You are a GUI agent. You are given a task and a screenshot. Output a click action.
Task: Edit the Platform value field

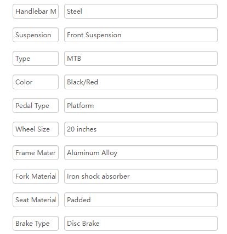coord(141,106)
